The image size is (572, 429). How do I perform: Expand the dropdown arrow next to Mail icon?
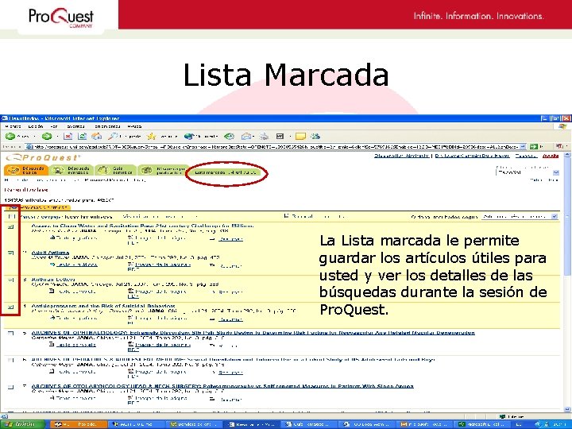tap(254, 137)
